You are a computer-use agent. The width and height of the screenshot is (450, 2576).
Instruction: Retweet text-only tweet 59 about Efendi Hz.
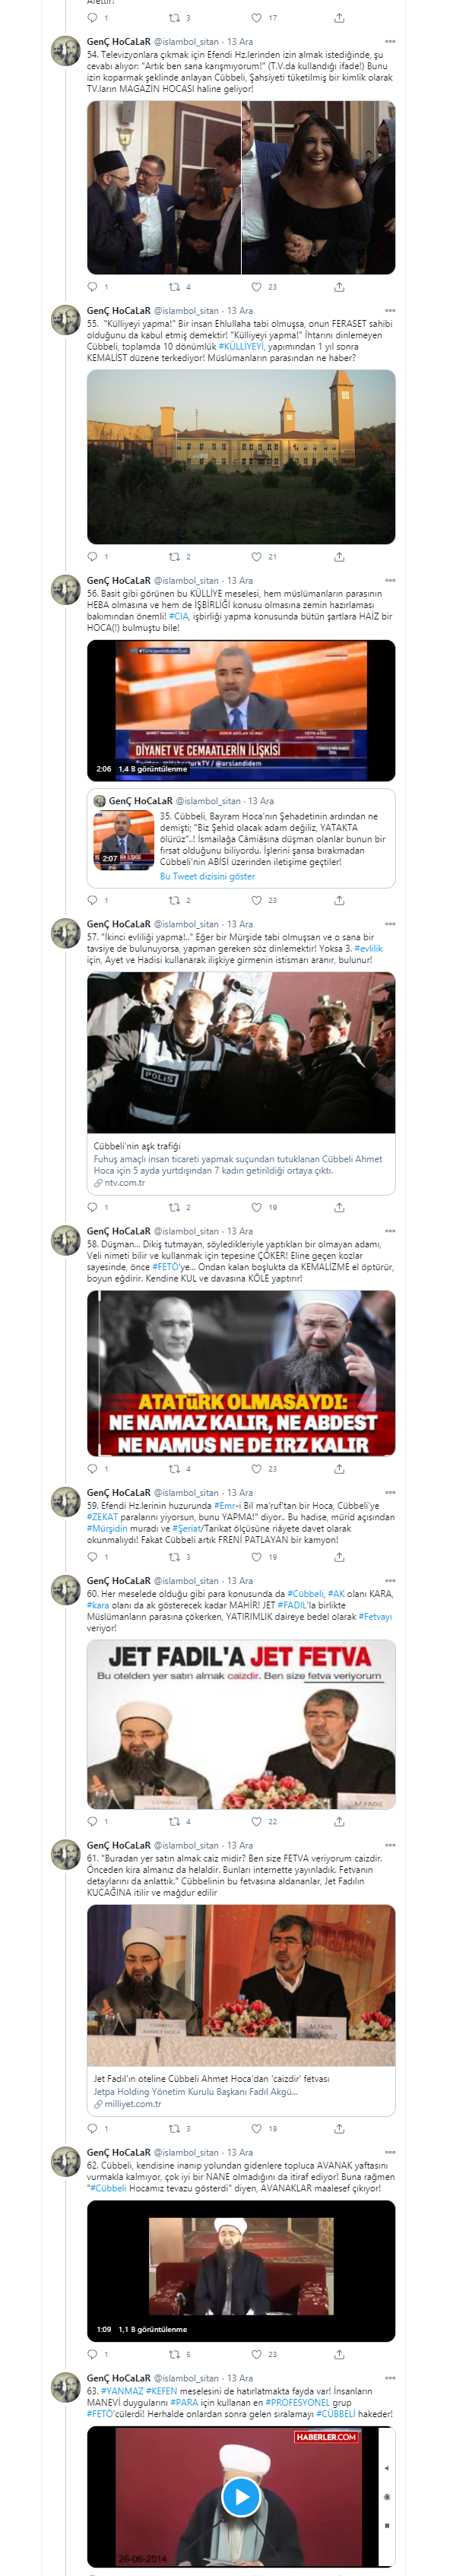coord(174,1557)
